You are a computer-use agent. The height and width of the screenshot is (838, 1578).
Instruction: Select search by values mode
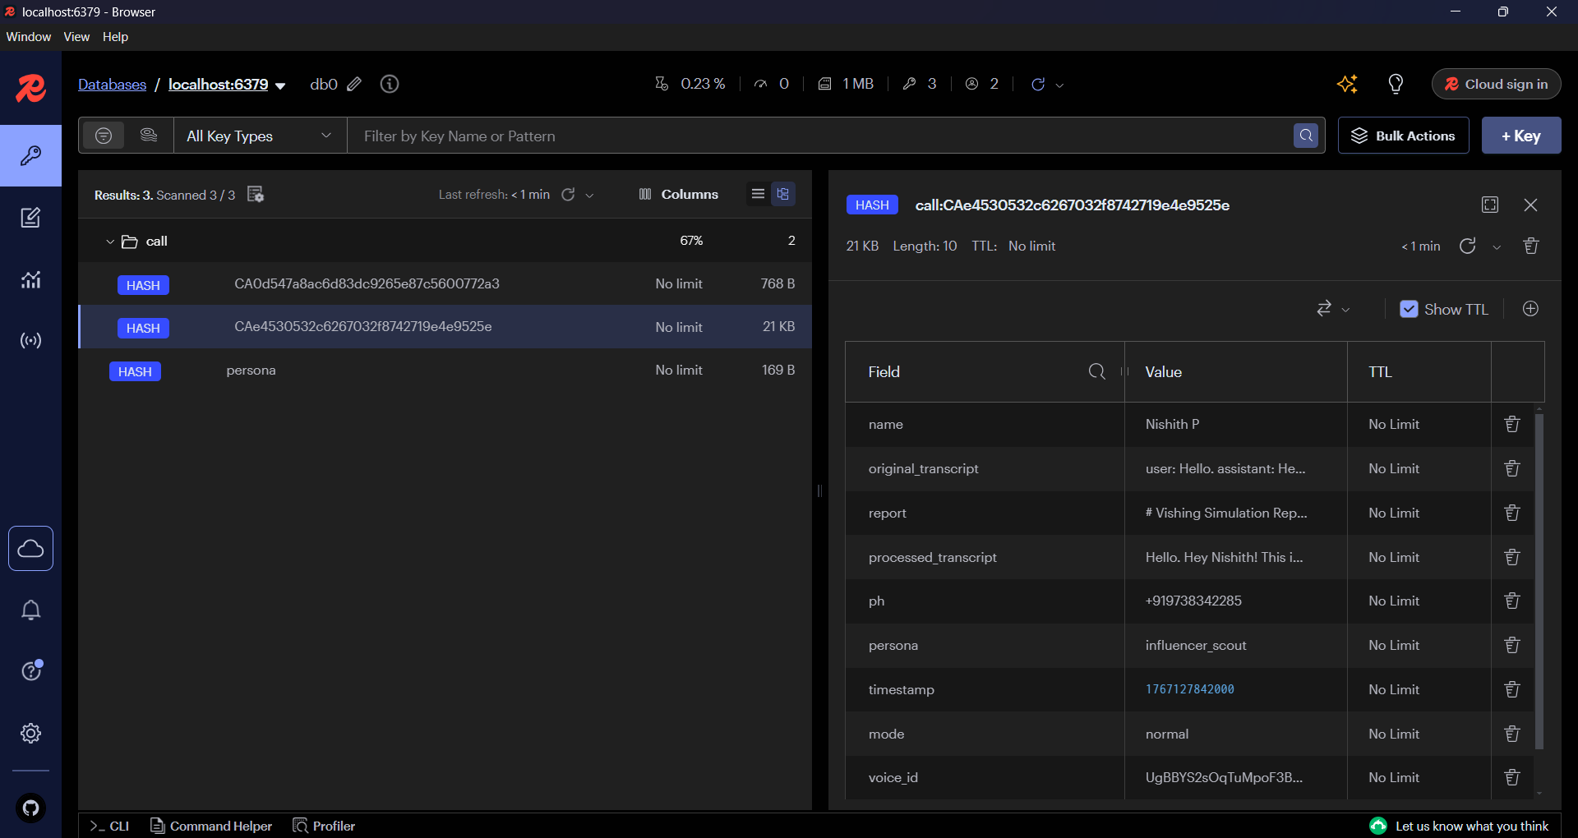(x=149, y=136)
